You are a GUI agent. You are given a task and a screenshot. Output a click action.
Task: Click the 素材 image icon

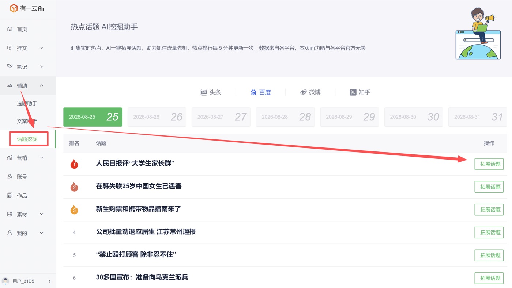[10, 214]
